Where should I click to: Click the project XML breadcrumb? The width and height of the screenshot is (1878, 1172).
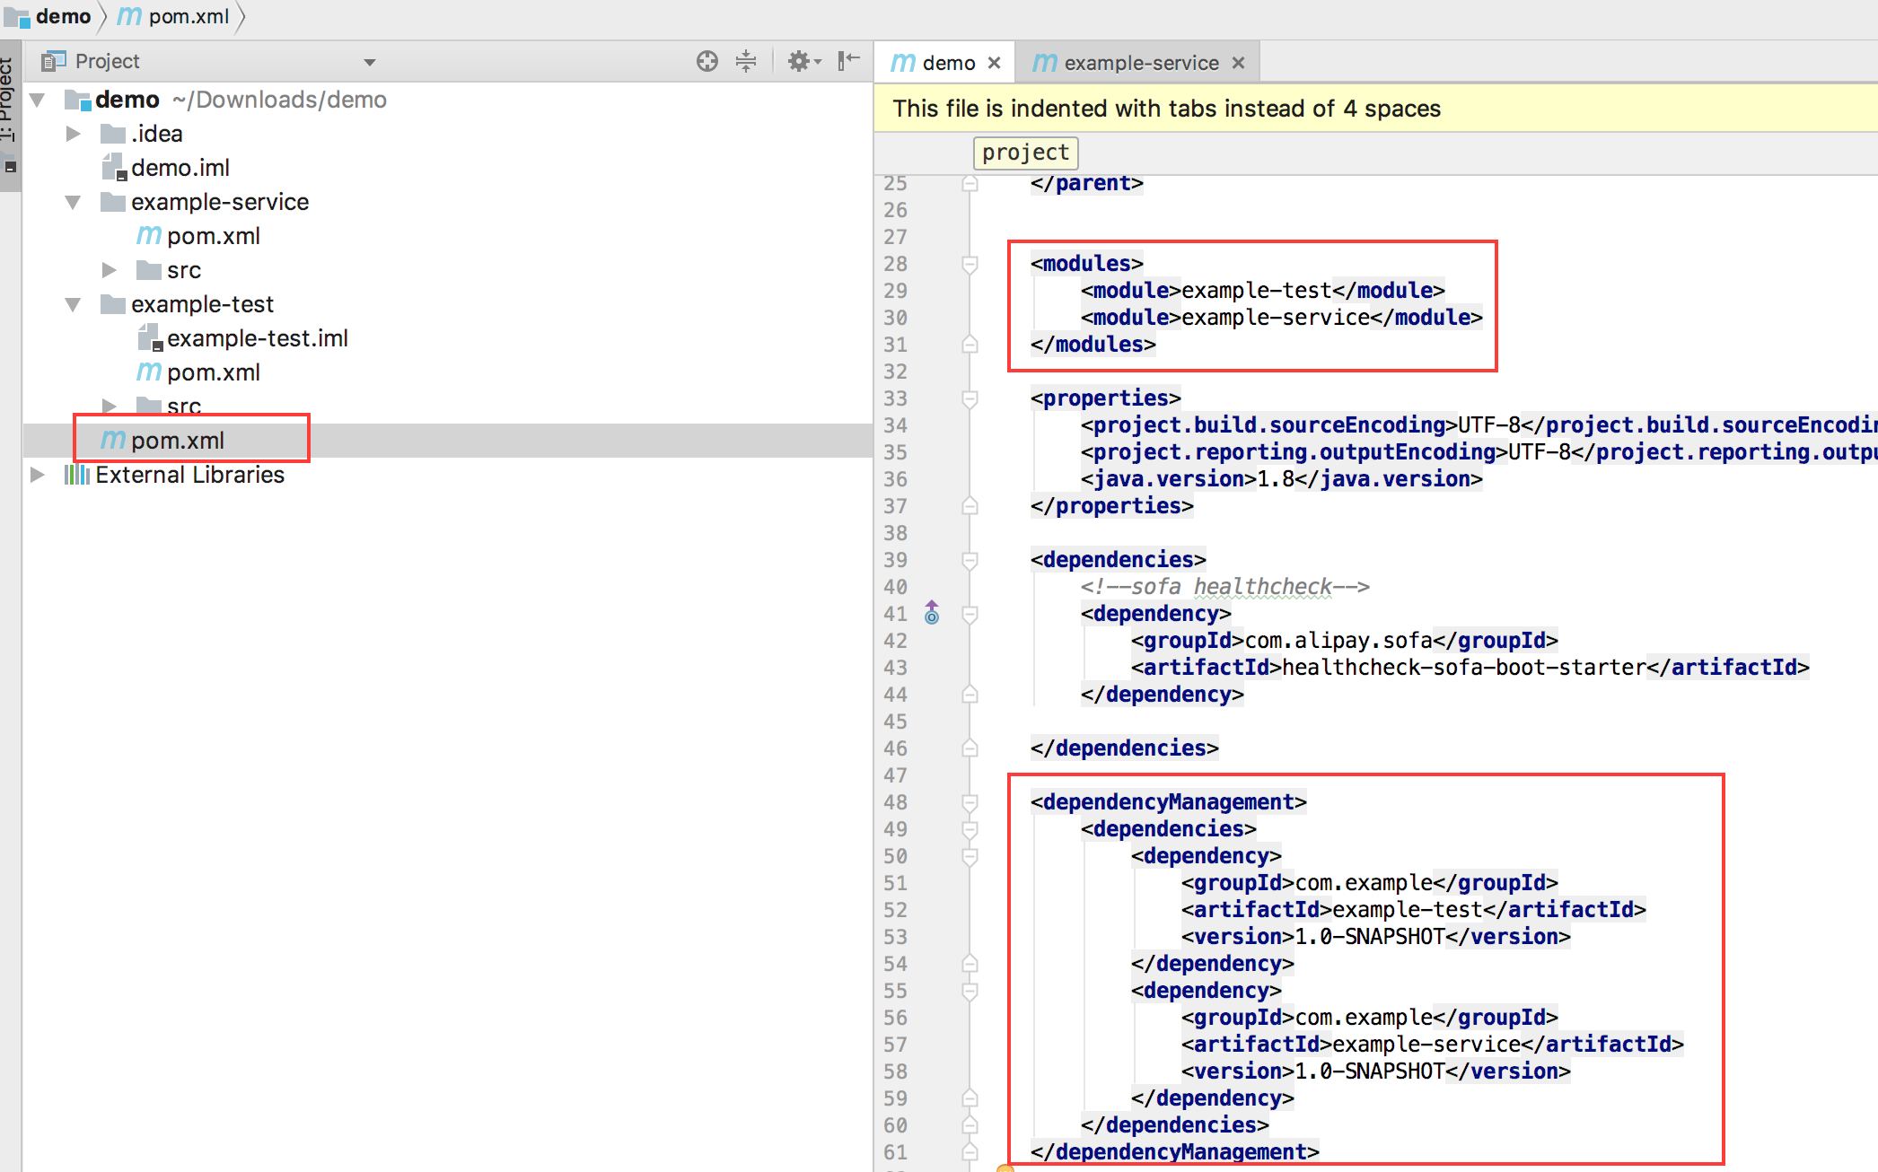[x=1025, y=153]
